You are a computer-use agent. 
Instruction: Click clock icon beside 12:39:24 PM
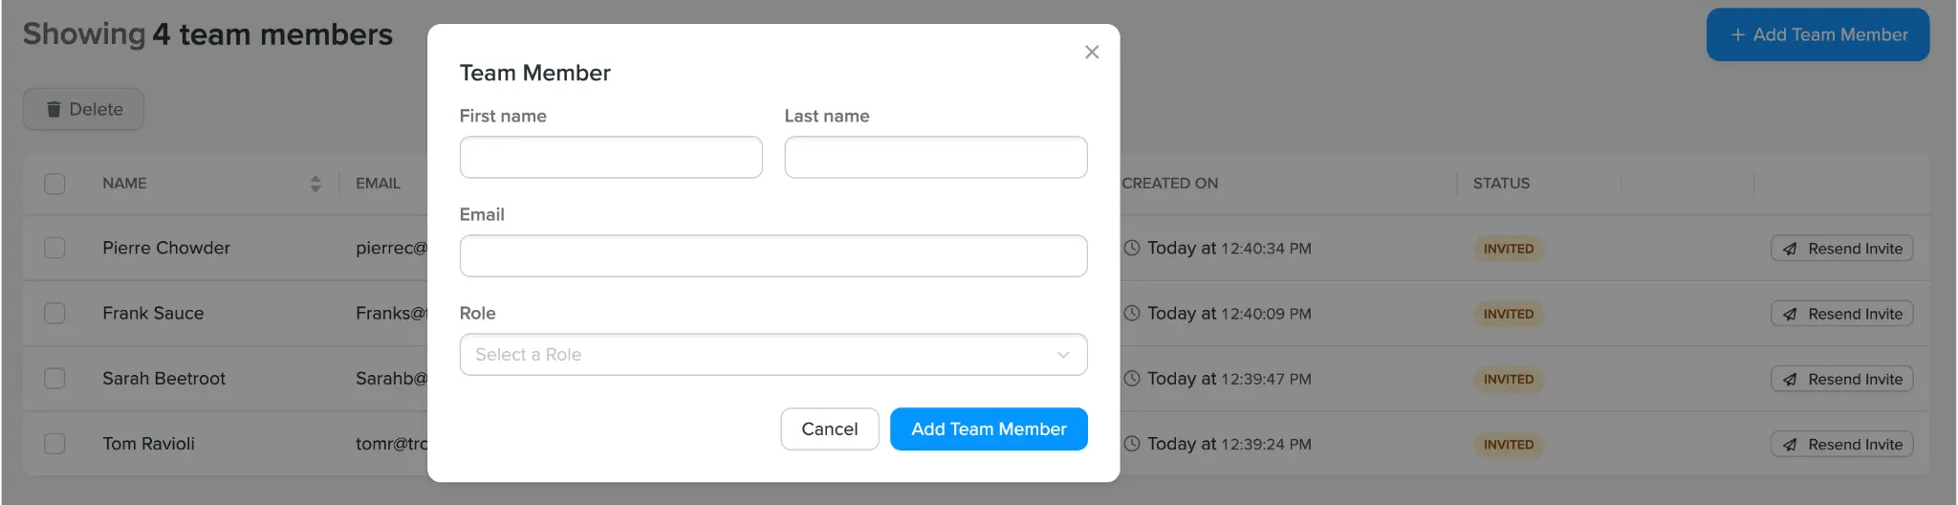[x=1132, y=444]
